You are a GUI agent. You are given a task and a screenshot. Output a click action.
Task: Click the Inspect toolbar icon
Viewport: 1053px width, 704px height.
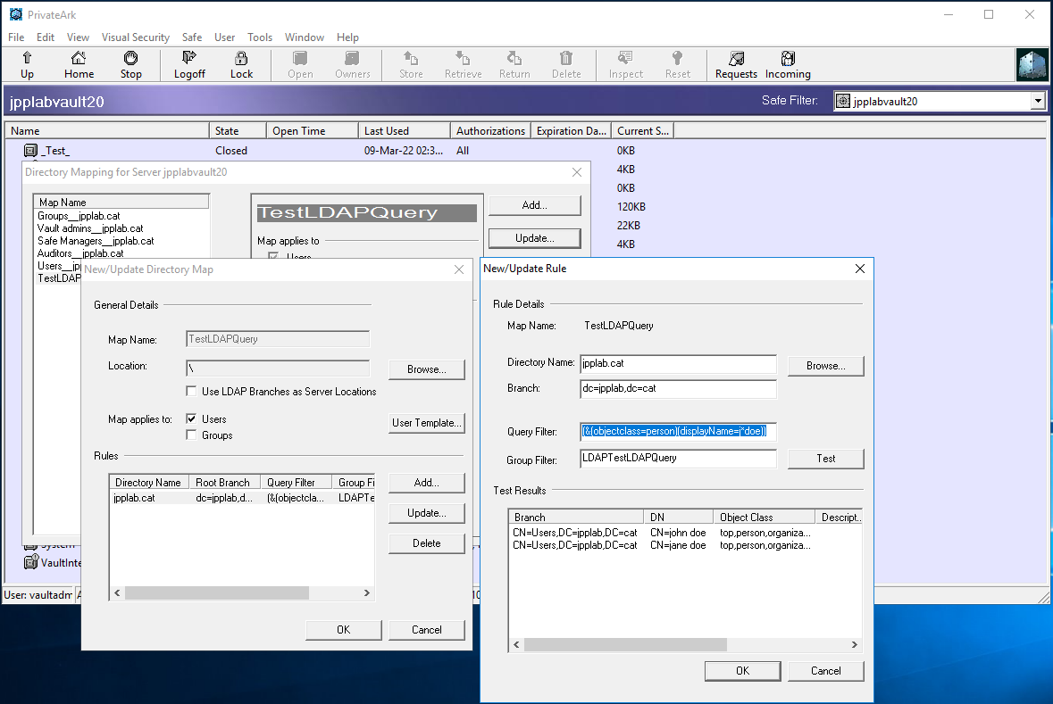click(x=625, y=63)
